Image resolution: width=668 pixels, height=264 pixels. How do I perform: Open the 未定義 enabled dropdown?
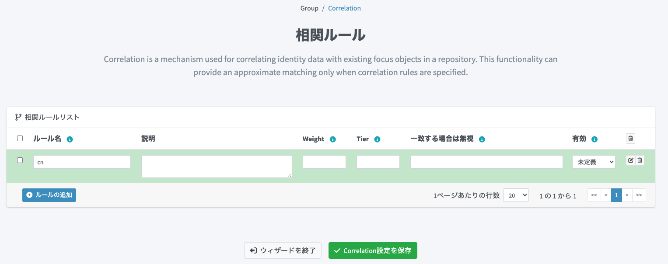click(x=594, y=162)
